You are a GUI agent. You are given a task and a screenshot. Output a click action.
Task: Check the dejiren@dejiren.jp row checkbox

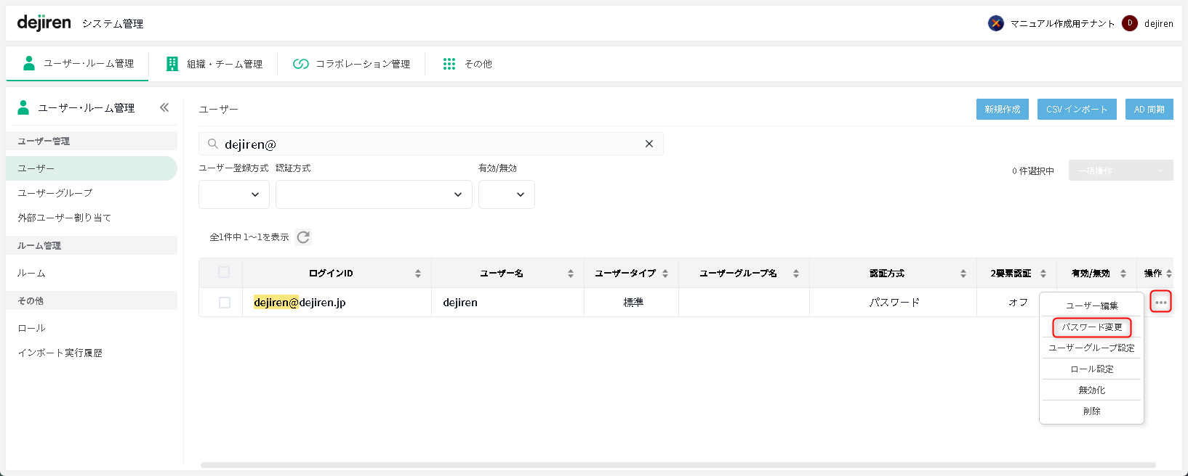pos(225,303)
